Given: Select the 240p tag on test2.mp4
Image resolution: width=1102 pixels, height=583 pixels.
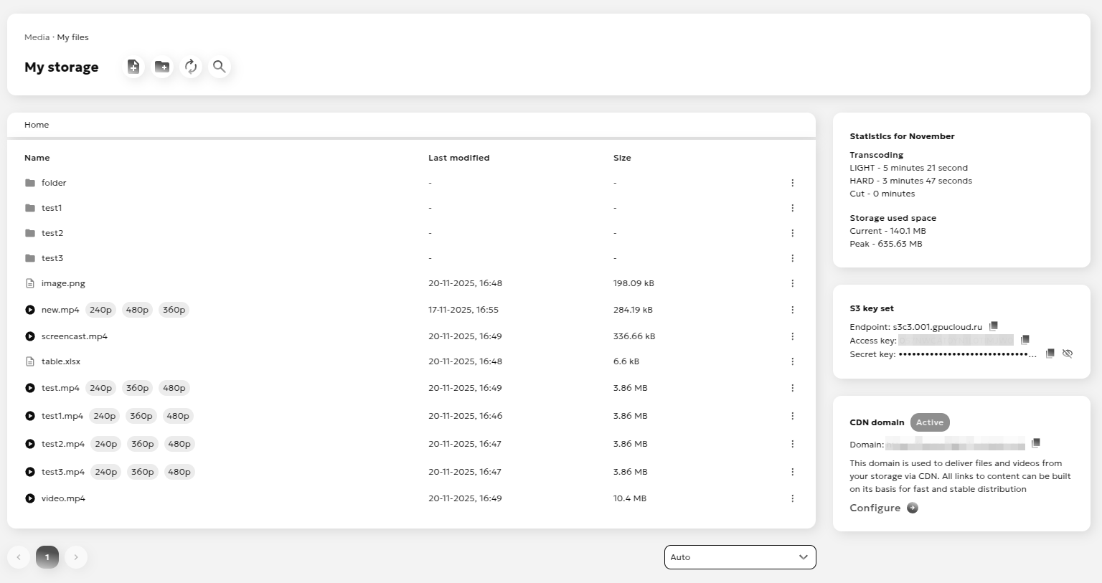Looking at the screenshot, I should click(x=106, y=444).
